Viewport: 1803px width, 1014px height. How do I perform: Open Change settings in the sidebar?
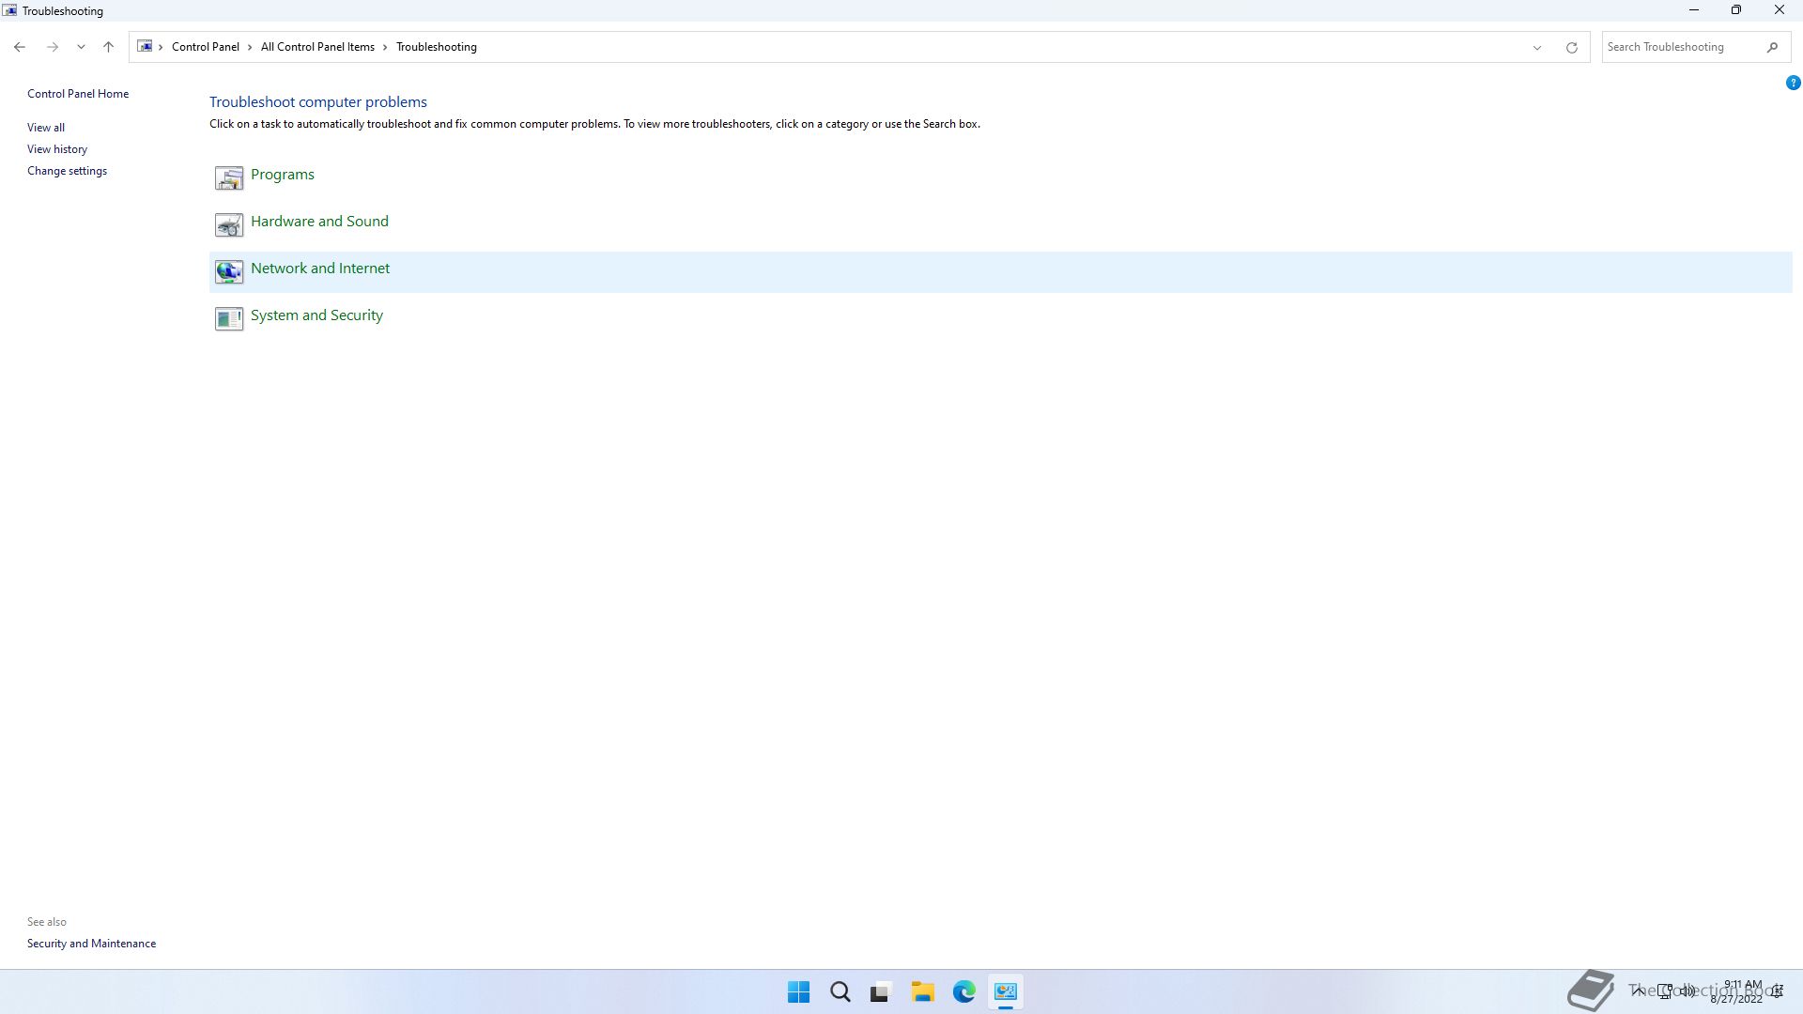click(x=67, y=171)
